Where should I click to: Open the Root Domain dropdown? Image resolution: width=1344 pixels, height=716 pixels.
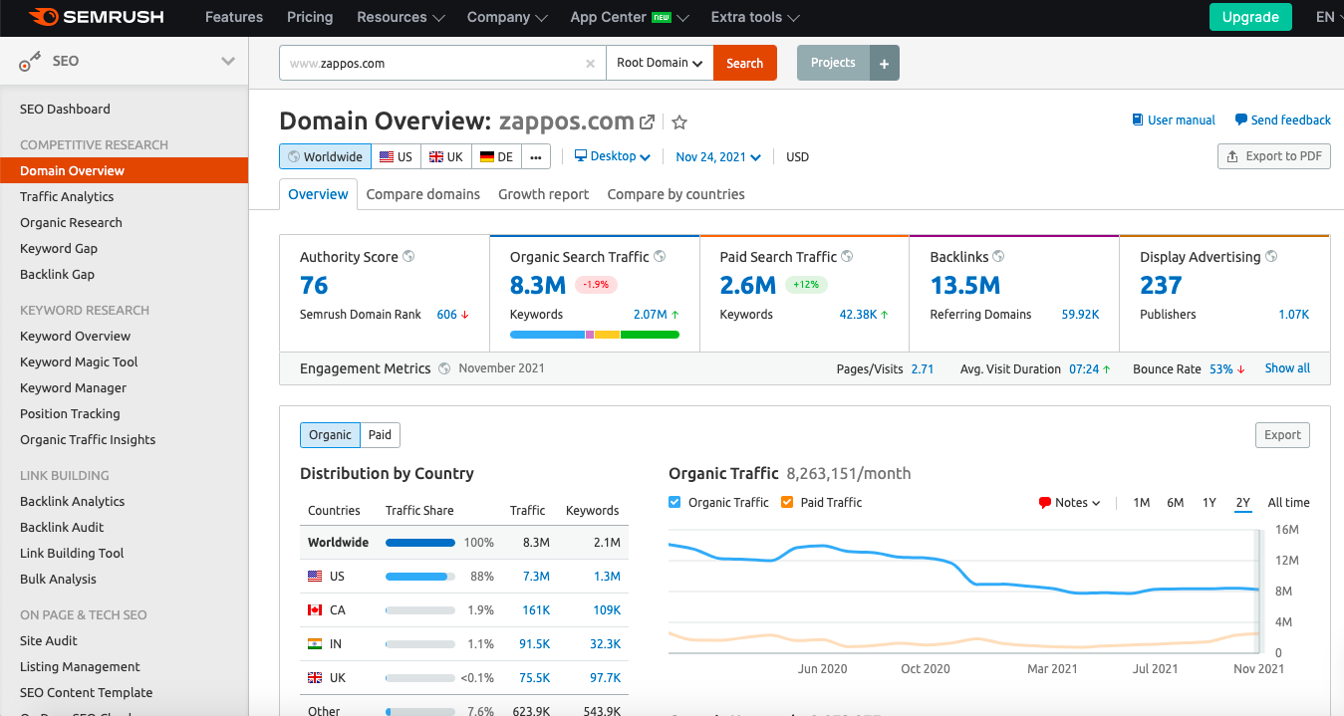[660, 63]
